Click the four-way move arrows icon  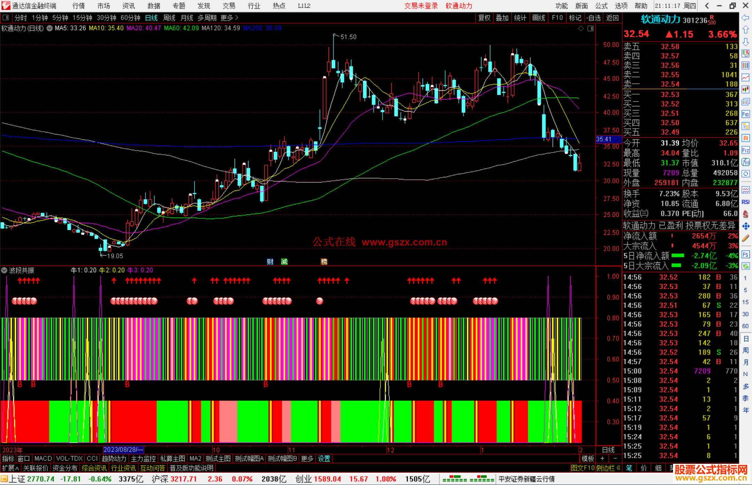[745, 226]
